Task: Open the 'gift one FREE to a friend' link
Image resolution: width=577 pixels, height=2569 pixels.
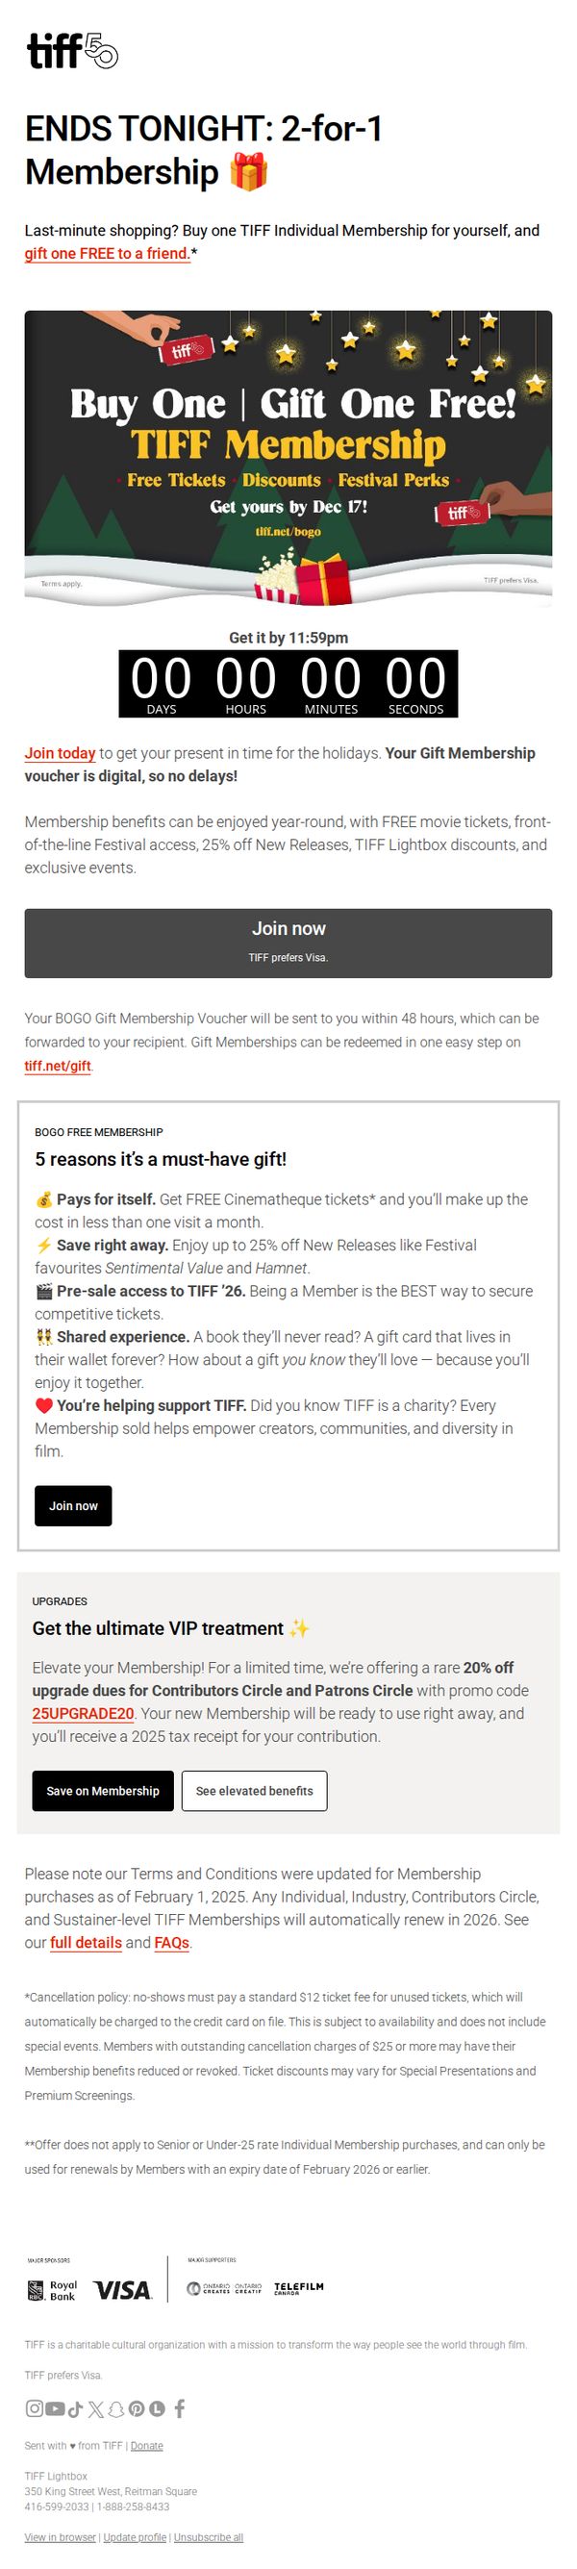Action: coord(107,253)
